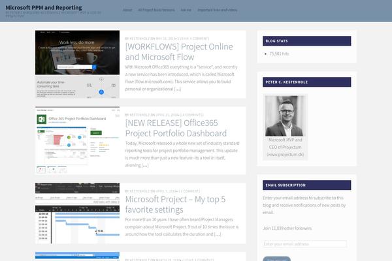392x261 pixels.
Task: Expand the Workflows post excerpt via […]
Action: pyautogui.click(x=178, y=89)
